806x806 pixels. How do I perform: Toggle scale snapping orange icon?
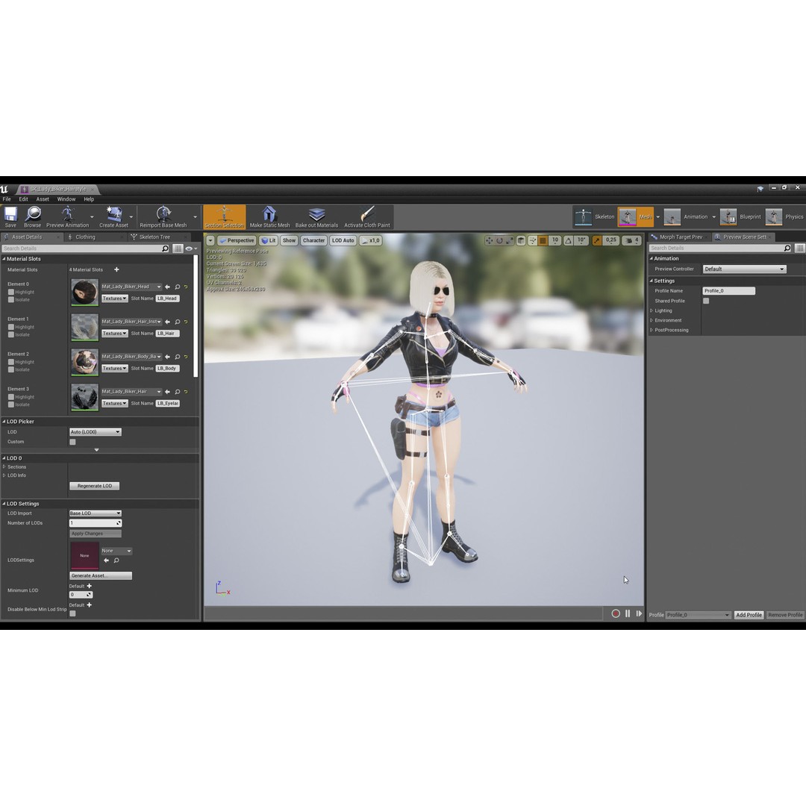pos(597,240)
